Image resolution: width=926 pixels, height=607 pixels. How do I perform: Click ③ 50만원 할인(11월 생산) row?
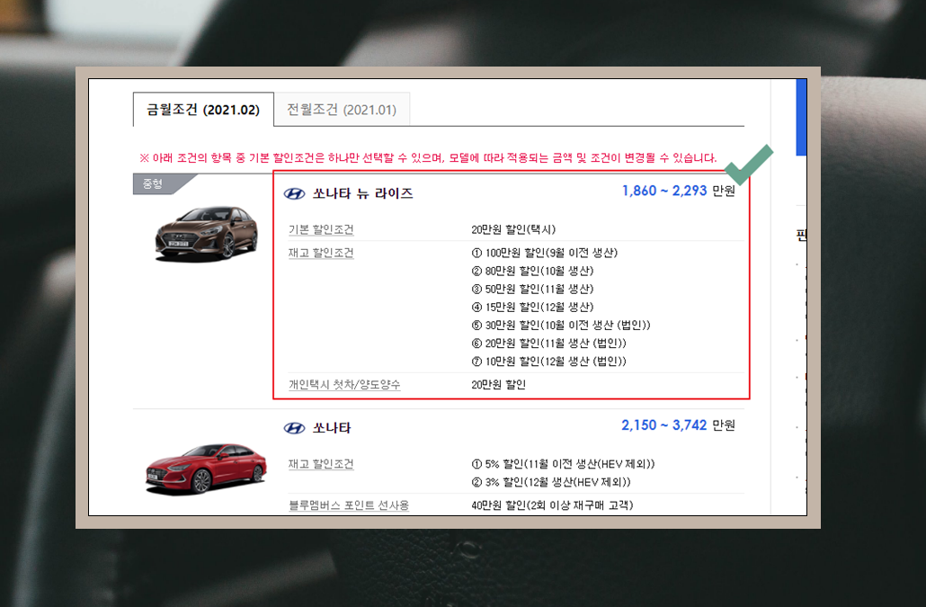(532, 289)
